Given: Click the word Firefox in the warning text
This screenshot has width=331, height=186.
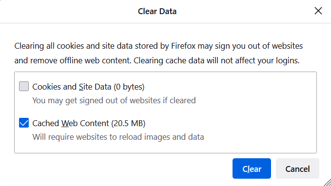Looking at the screenshot, I should (183, 46).
